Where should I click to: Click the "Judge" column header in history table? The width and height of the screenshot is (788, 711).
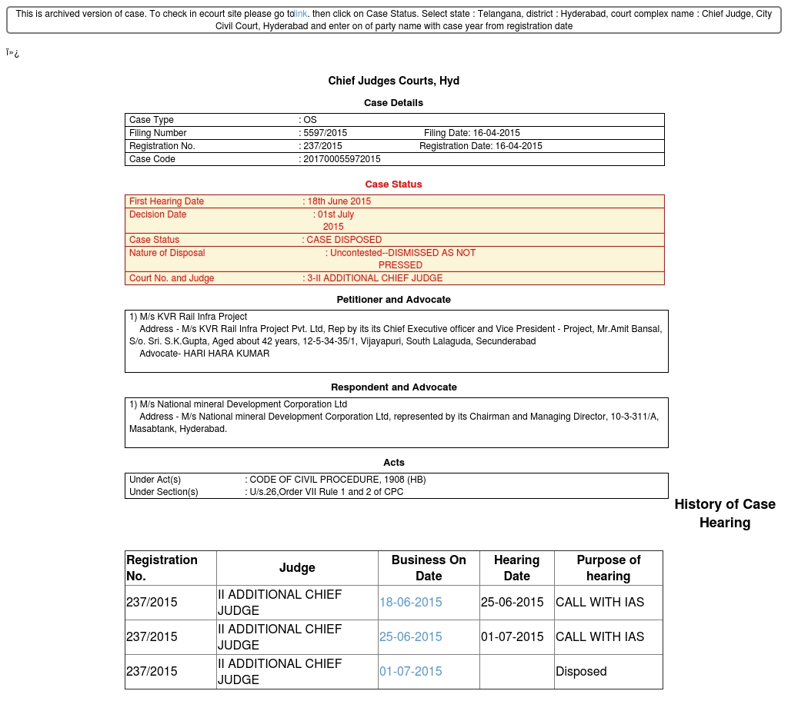tap(297, 568)
